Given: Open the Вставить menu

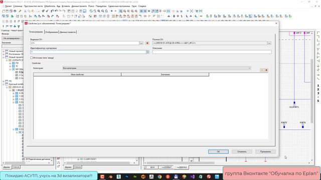Looking at the screenshot, I should point(66,6).
